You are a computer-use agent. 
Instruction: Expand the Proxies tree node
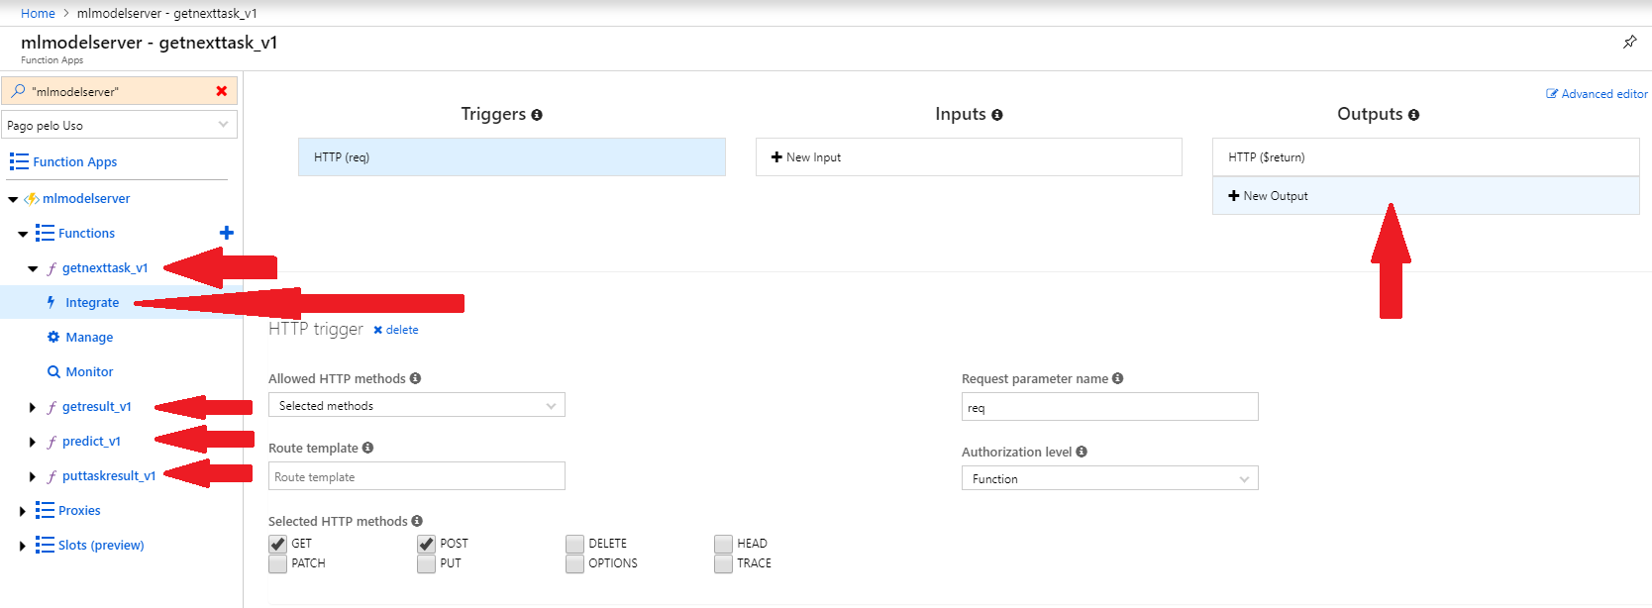22,511
